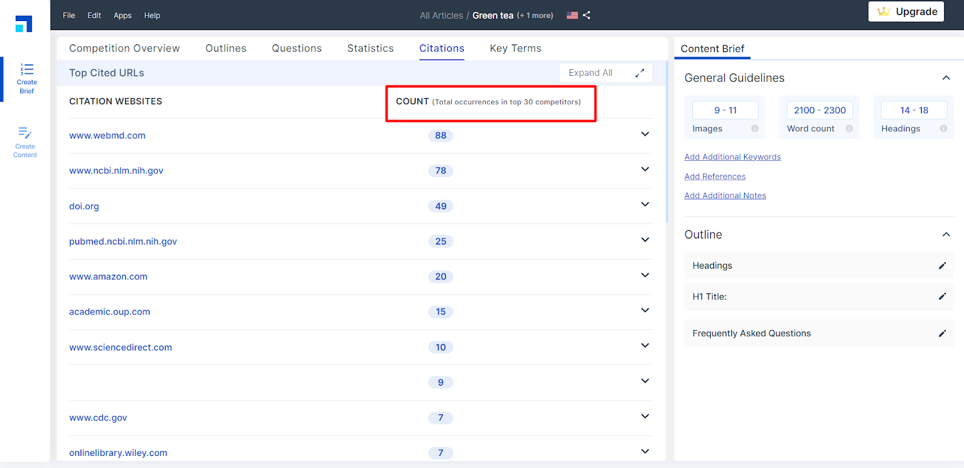Switch to the Key Terms tab

(515, 48)
